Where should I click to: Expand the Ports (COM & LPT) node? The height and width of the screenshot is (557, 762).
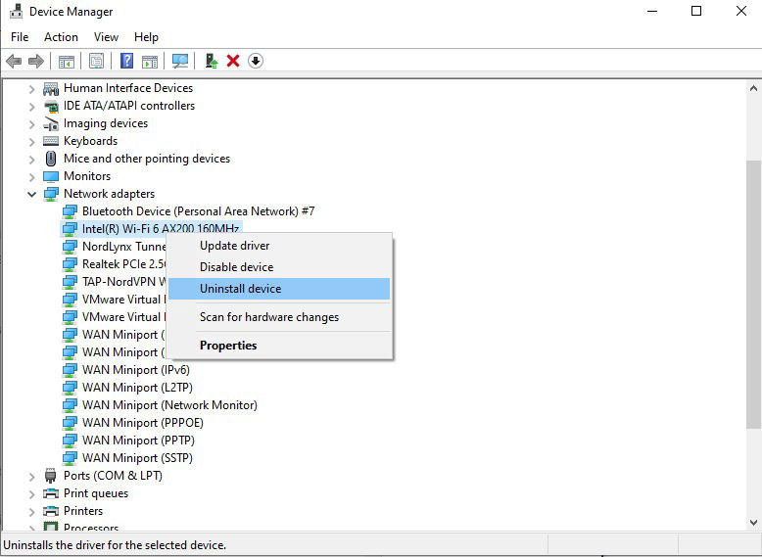31,477
